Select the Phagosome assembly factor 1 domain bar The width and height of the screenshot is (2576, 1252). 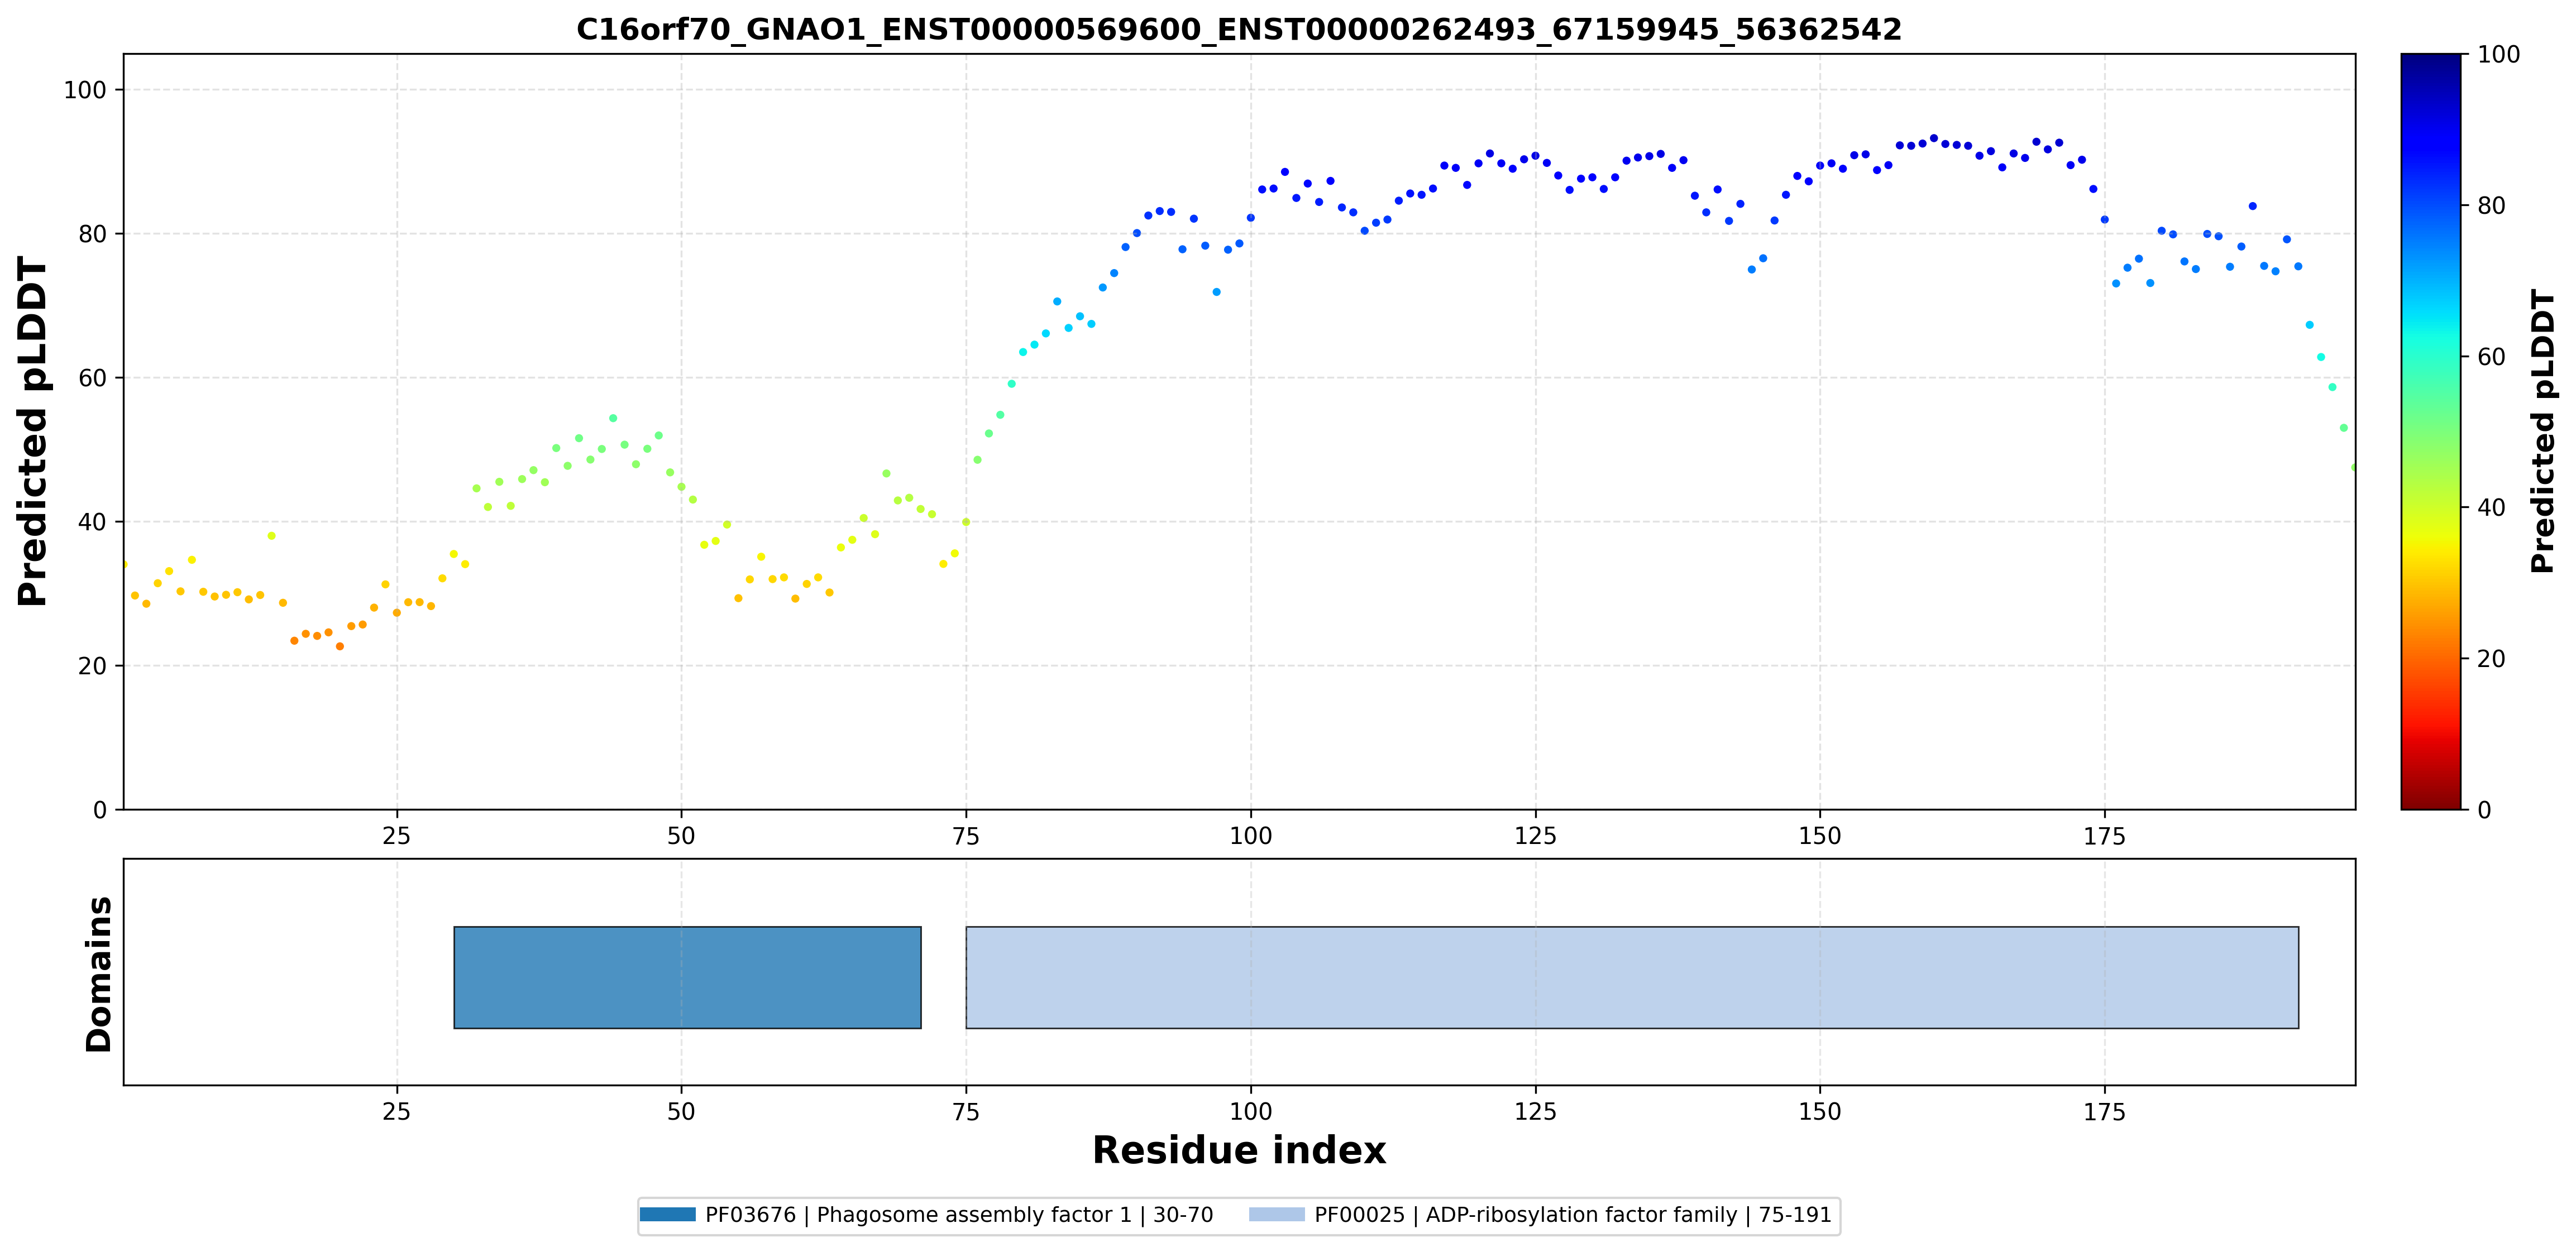point(687,977)
